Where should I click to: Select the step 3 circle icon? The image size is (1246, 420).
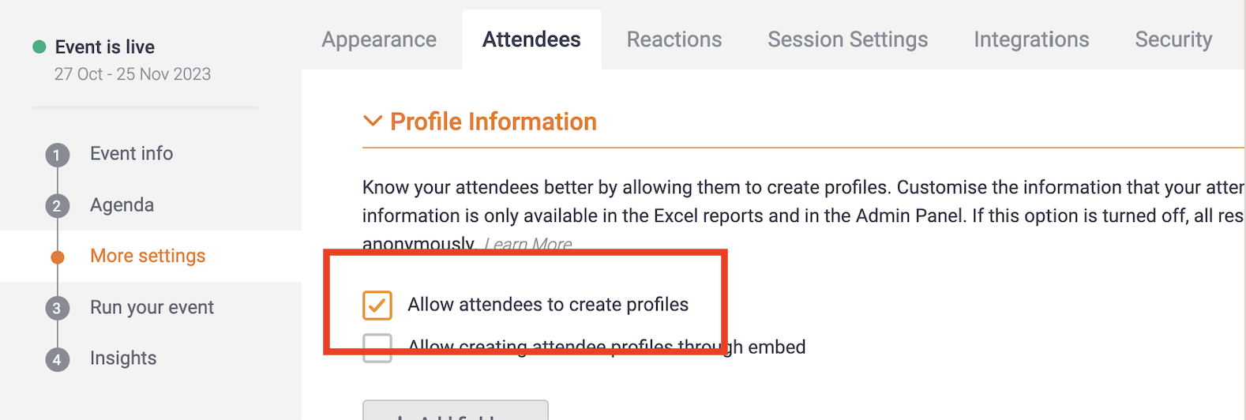pyautogui.click(x=57, y=308)
